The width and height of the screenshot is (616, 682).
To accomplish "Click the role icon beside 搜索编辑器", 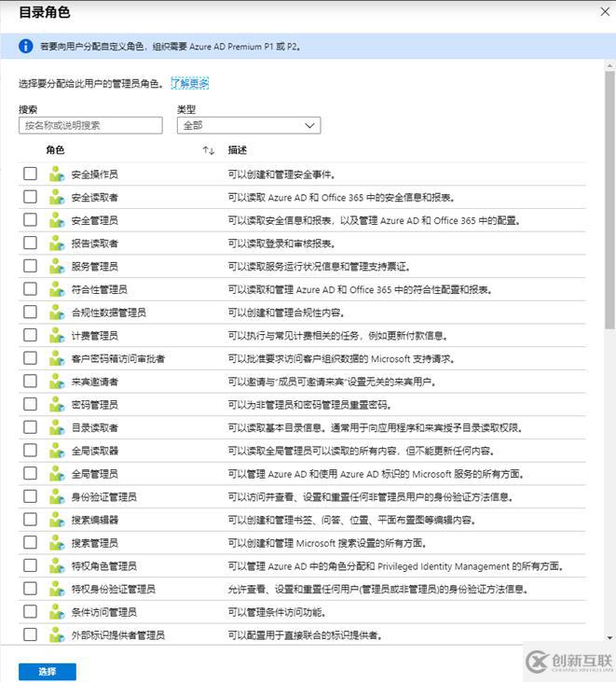I will click(x=57, y=520).
